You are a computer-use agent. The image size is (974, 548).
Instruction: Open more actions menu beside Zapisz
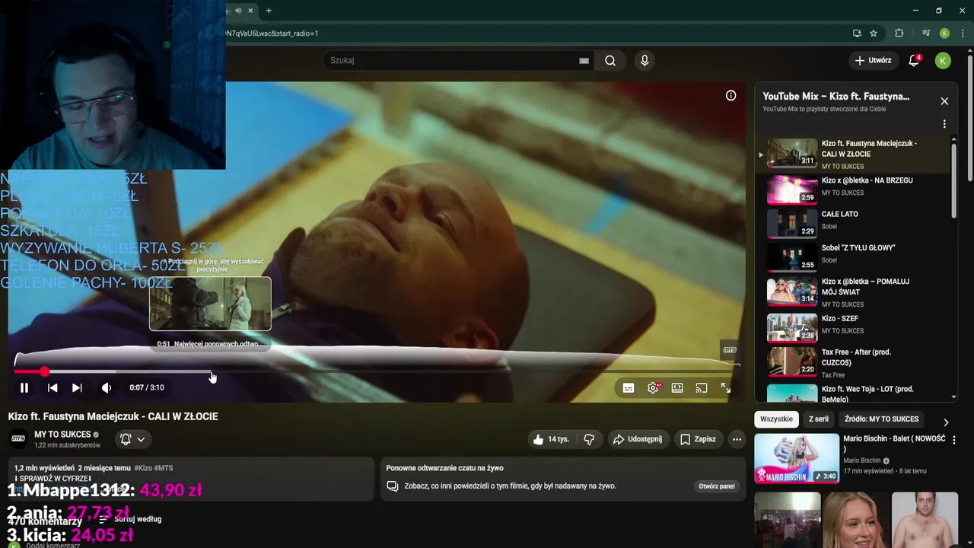point(737,439)
